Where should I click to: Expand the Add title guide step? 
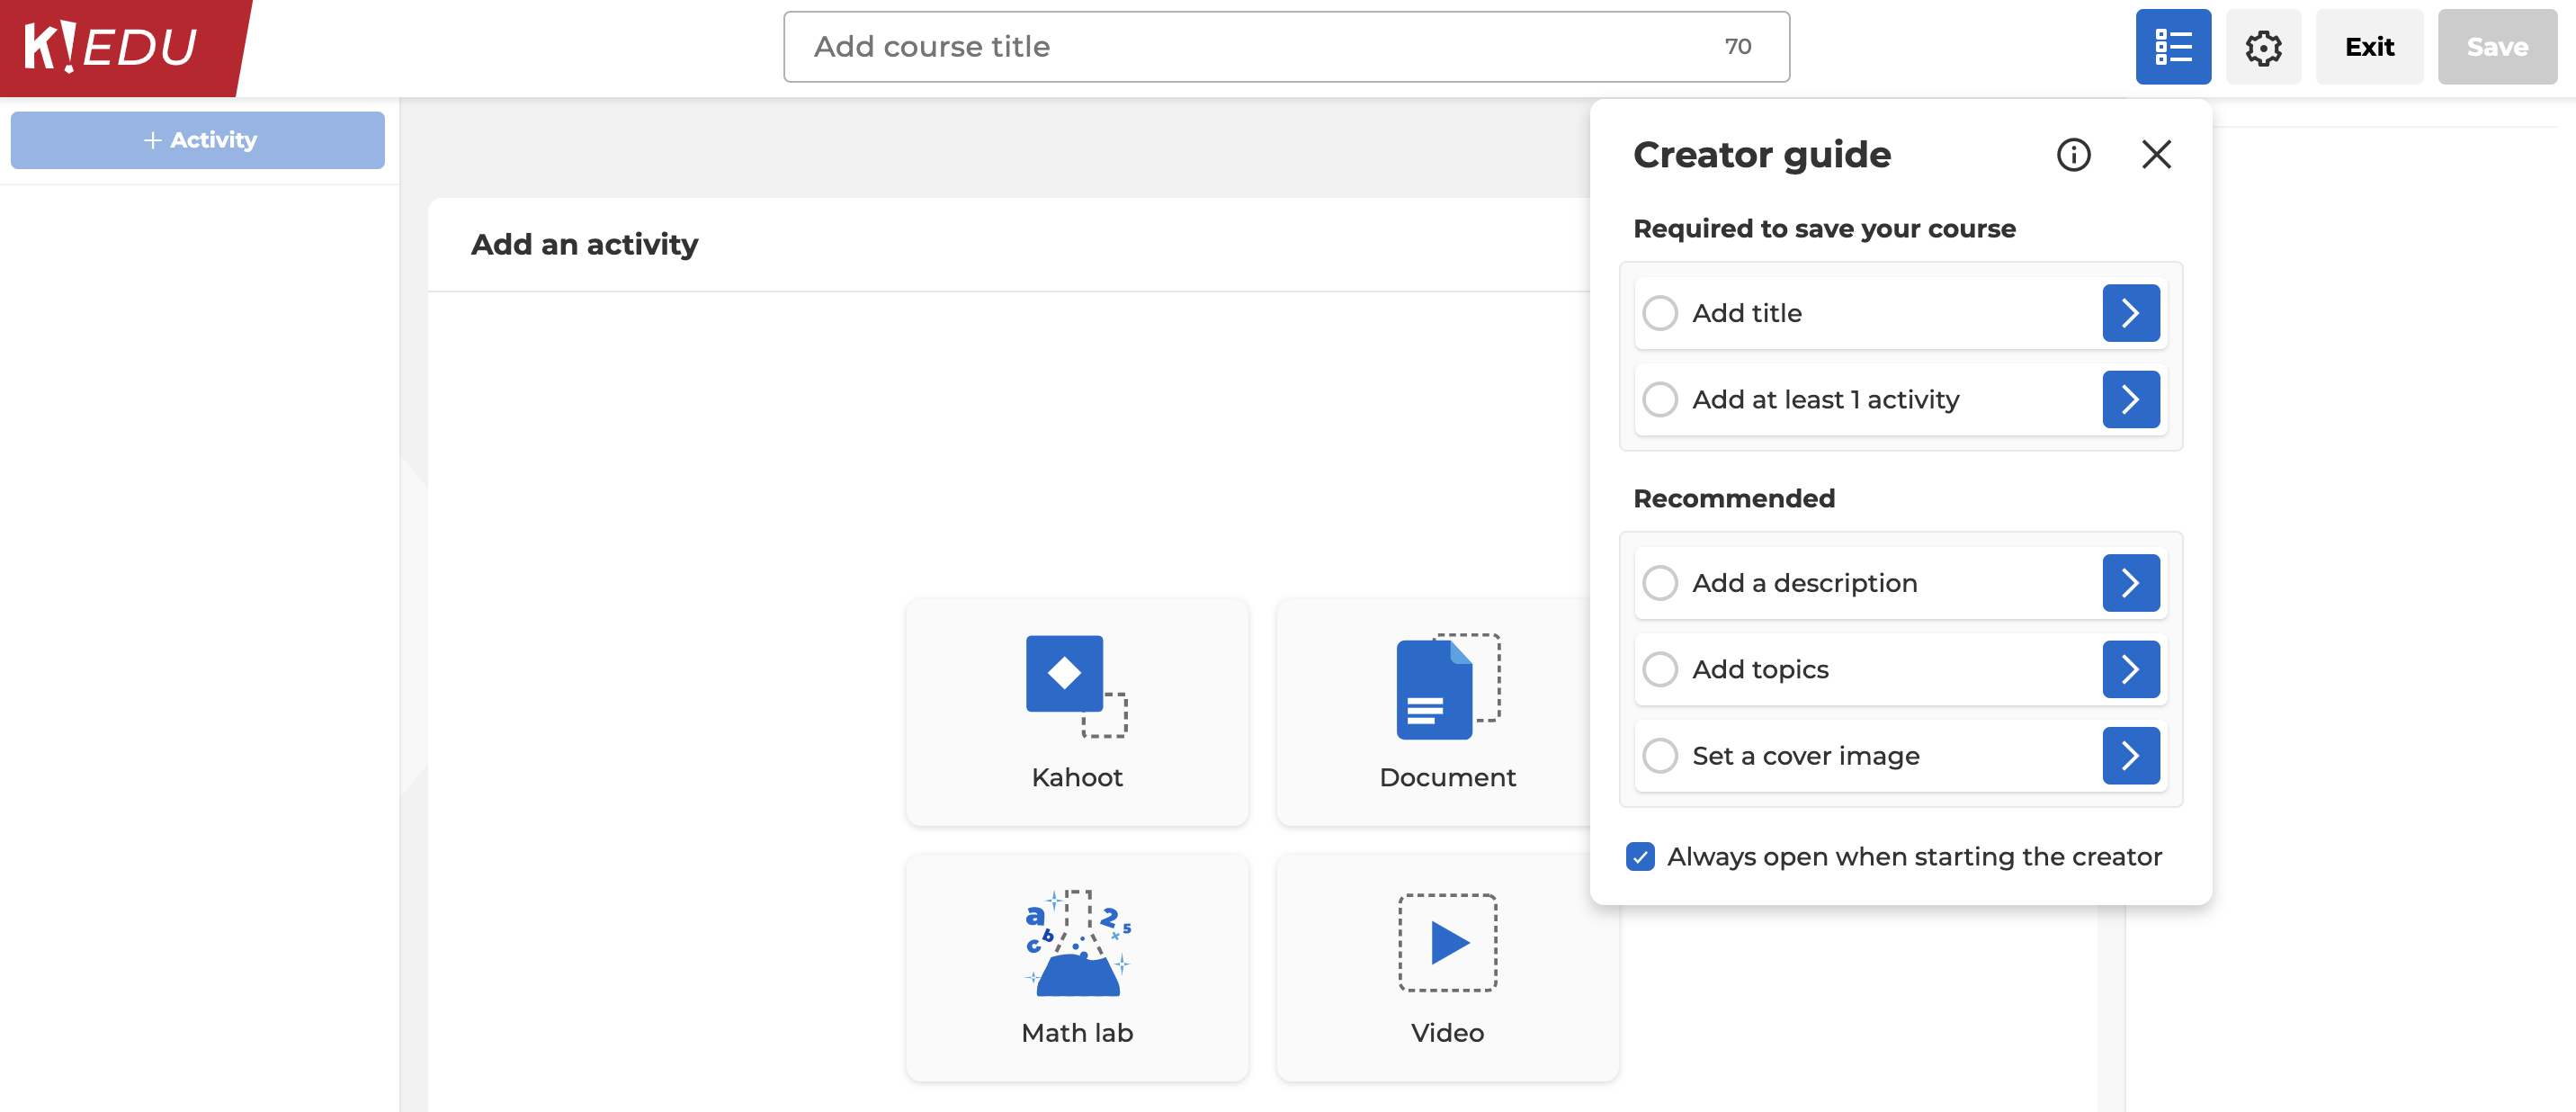2133,310
